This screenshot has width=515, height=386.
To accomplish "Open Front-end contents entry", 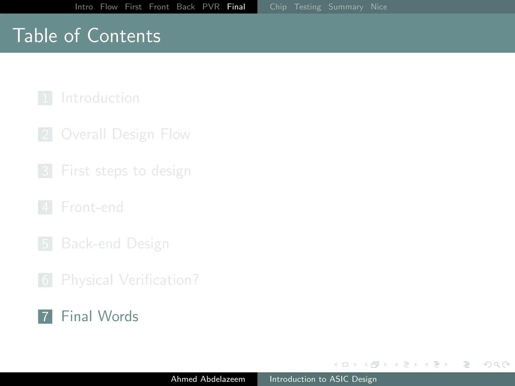I will (92, 207).
